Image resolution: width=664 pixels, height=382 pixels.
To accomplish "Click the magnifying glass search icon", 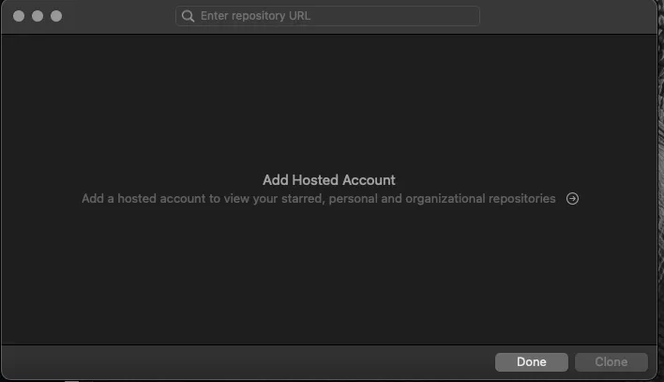I will click(x=188, y=16).
